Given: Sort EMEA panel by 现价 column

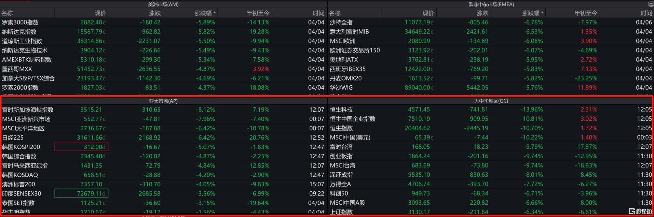Looking at the screenshot, I should (x=428, y=13).
